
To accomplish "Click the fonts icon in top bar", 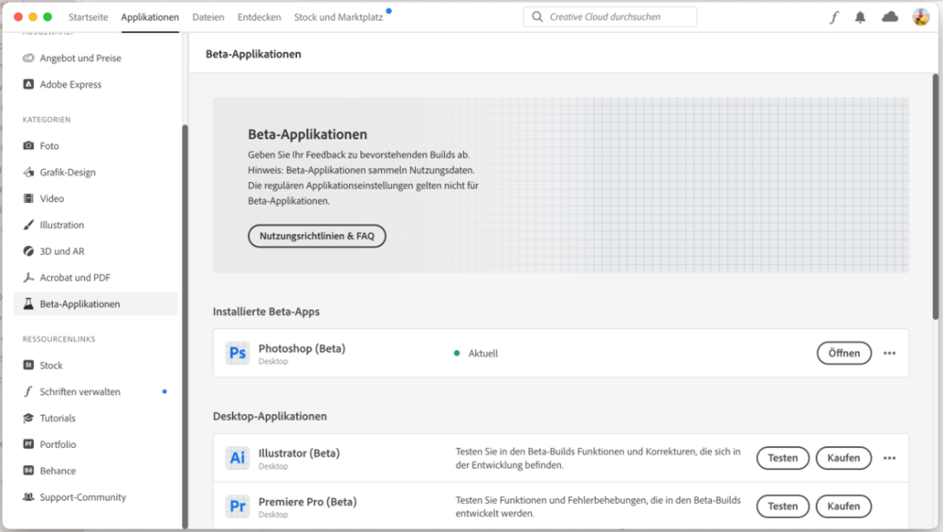I will pyautogui.click(x=834, y=17).
